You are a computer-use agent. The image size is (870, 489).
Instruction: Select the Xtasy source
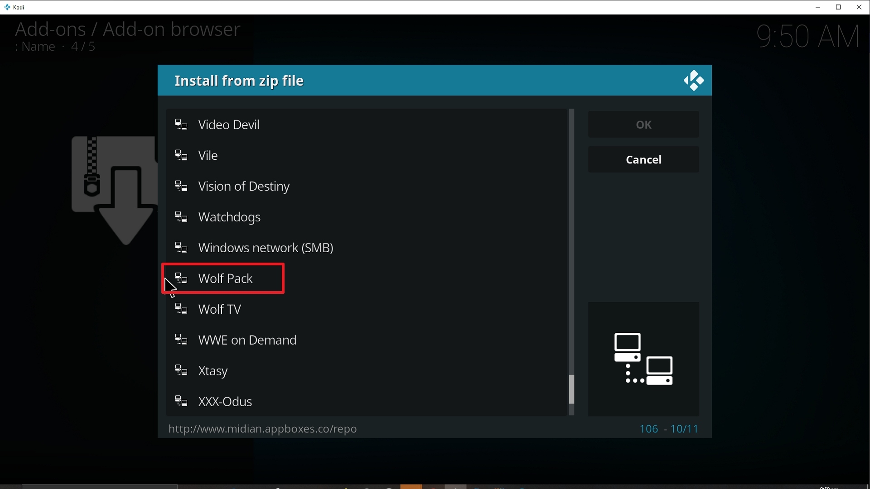coord(367,371)
